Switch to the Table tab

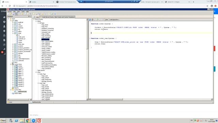click(36, 17)
